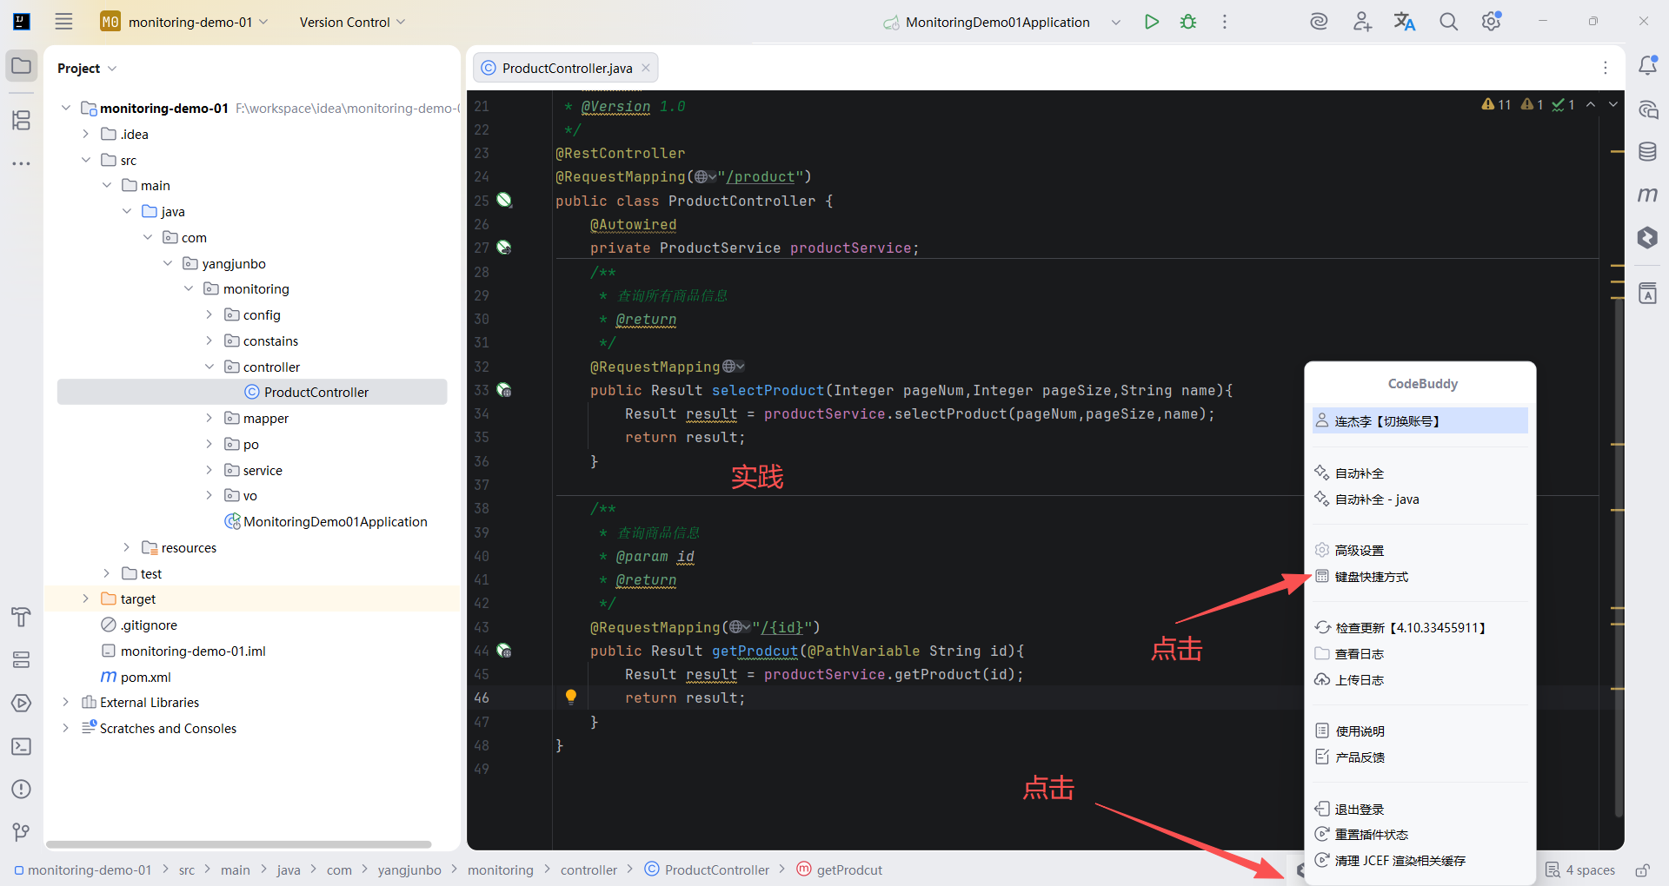The width and height of the screenshot is (1669, 886).
Task: Expand the mapper package
Action: click(x=209, y=418)
